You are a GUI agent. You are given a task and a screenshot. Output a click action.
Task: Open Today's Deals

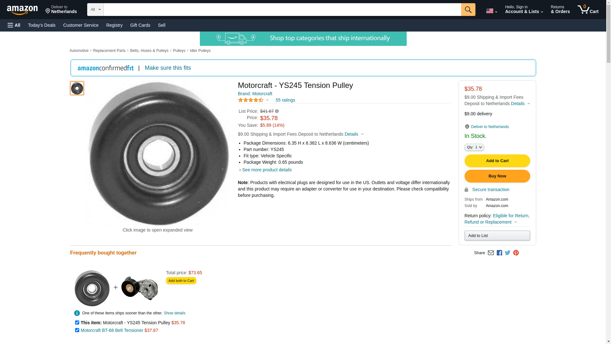42,25
